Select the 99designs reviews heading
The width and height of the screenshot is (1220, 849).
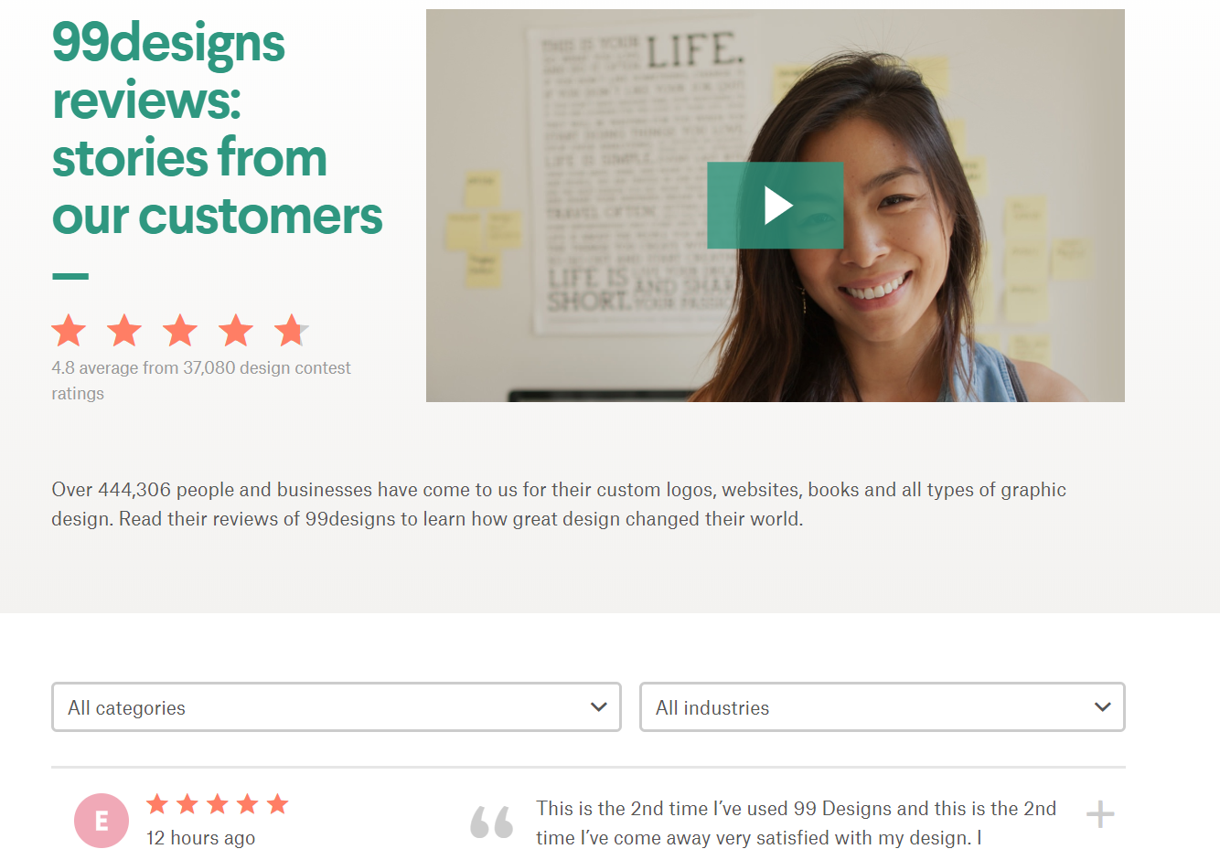tap(216, 128)
